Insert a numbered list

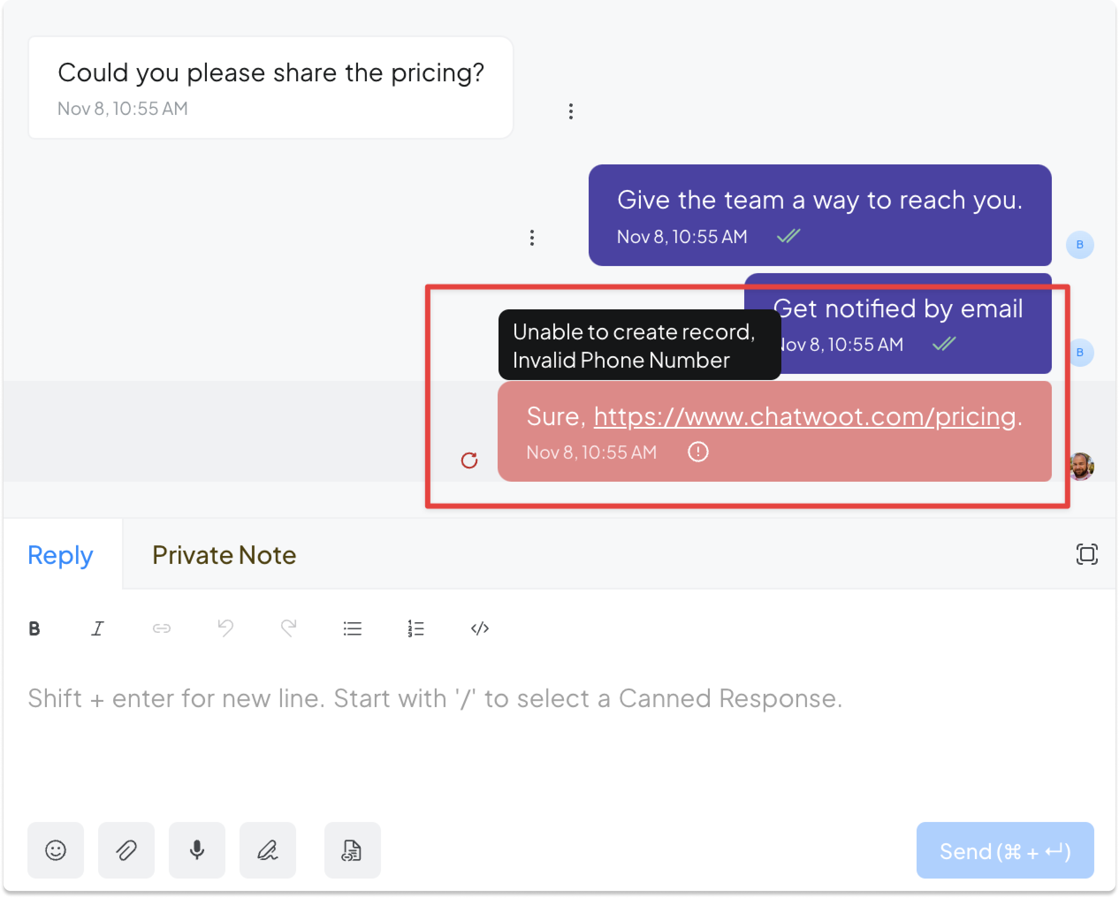coord(416,628)
